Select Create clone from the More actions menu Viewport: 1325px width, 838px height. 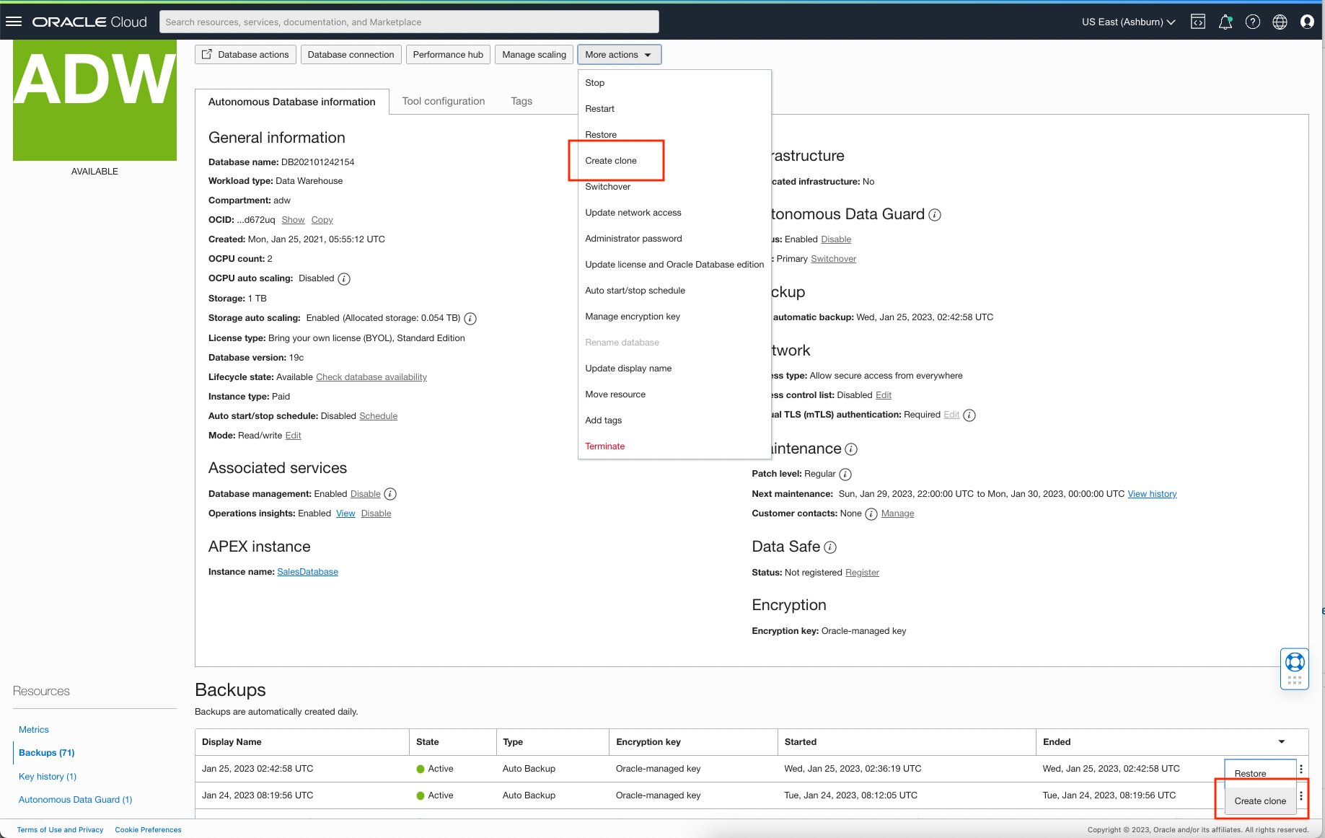pos(611,161)
